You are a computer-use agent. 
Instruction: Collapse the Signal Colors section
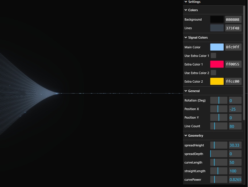(x=198, y=37)
